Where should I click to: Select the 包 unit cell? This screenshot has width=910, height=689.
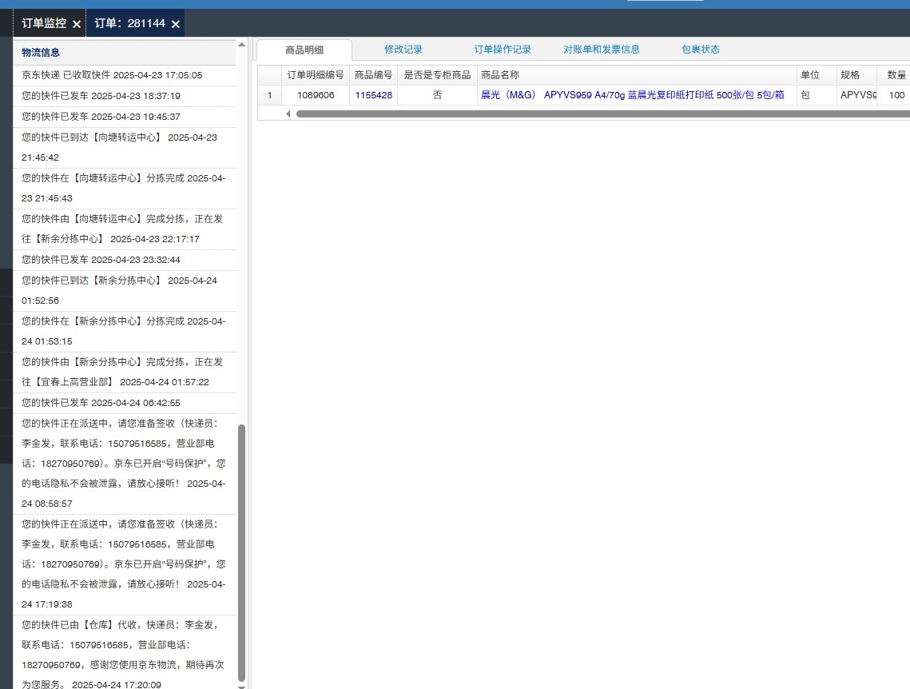click(x=817, y=95)
